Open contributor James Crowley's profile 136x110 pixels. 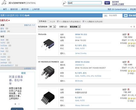81,53
